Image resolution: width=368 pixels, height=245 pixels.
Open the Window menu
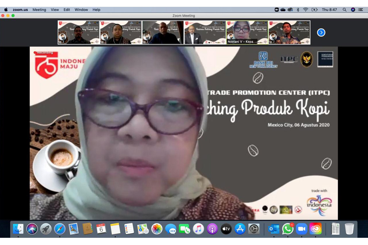pyautogui.click(x=81, y=10)
